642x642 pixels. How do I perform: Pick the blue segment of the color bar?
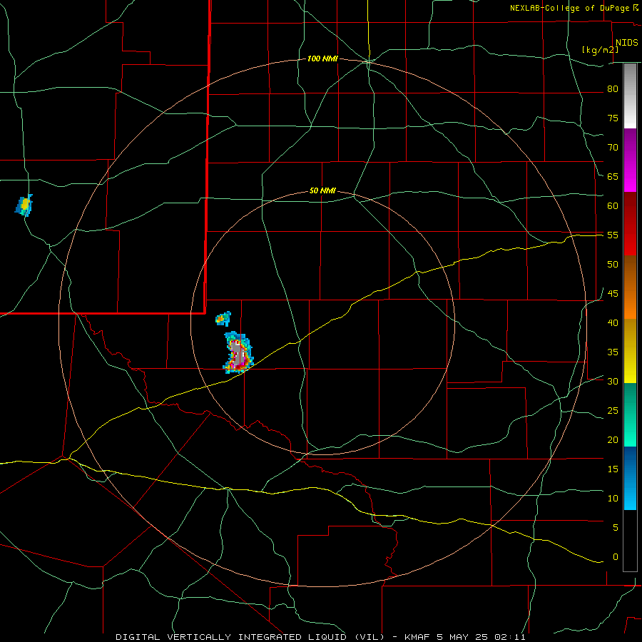pos(630,478)
